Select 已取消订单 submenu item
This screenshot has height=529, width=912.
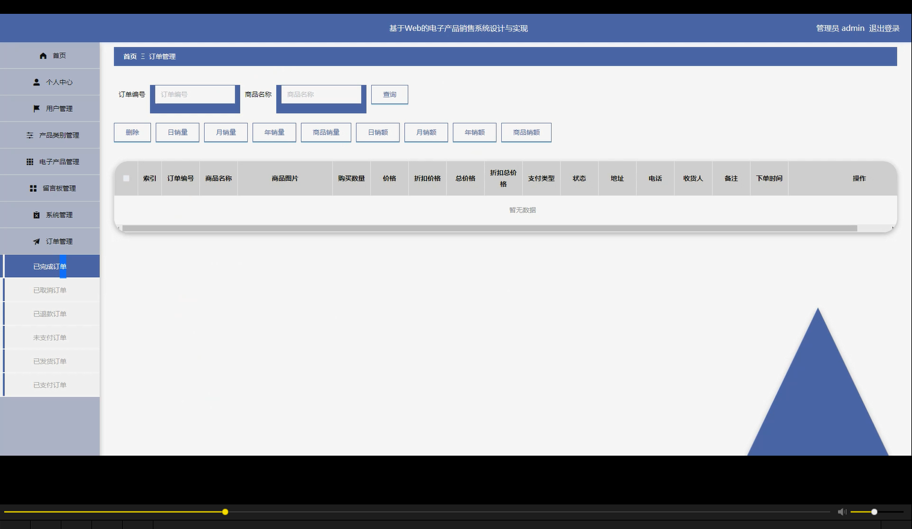point(51,290)
